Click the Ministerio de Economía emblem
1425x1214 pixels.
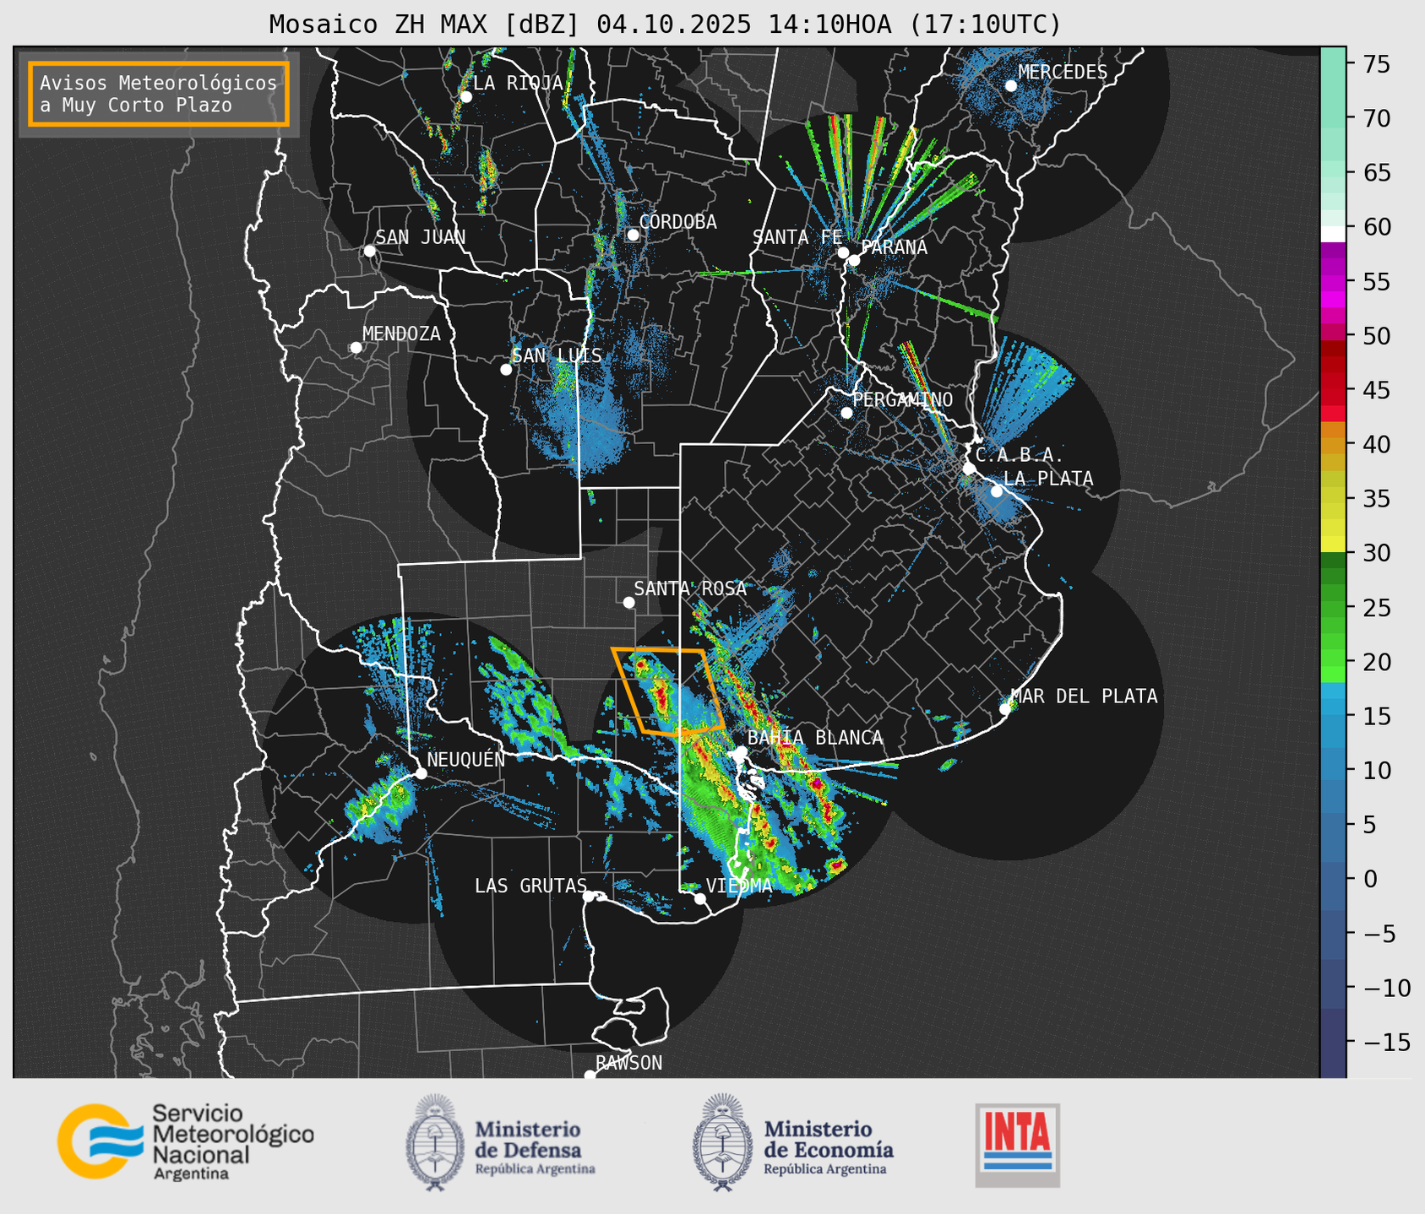722,1142
